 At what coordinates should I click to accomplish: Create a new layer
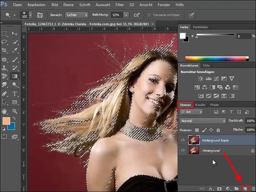245,189
